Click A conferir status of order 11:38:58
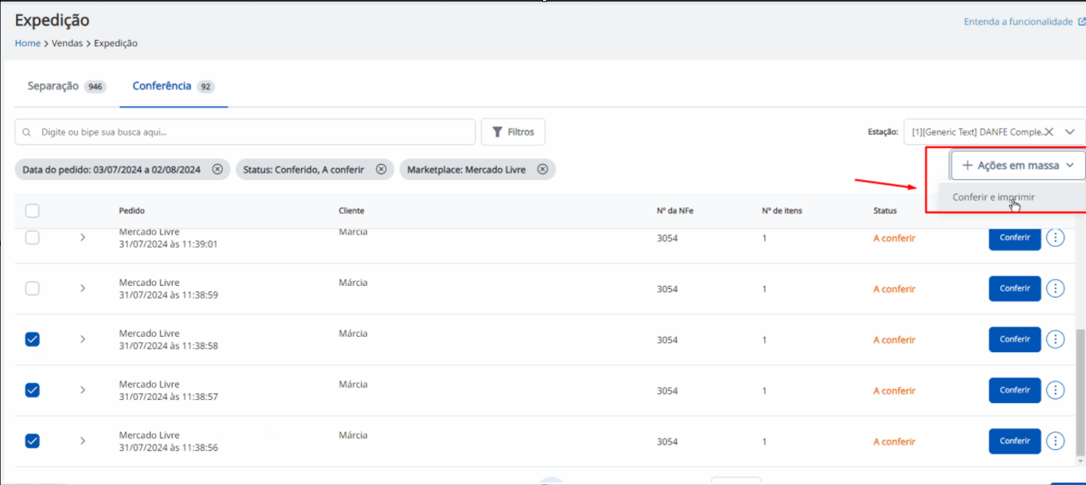Screen dimensions: 1086x485 tap(894, 340)
